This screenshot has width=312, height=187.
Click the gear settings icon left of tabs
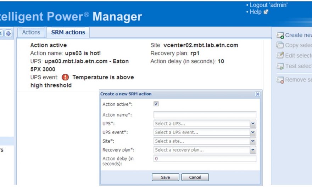[x=8, y=33]
